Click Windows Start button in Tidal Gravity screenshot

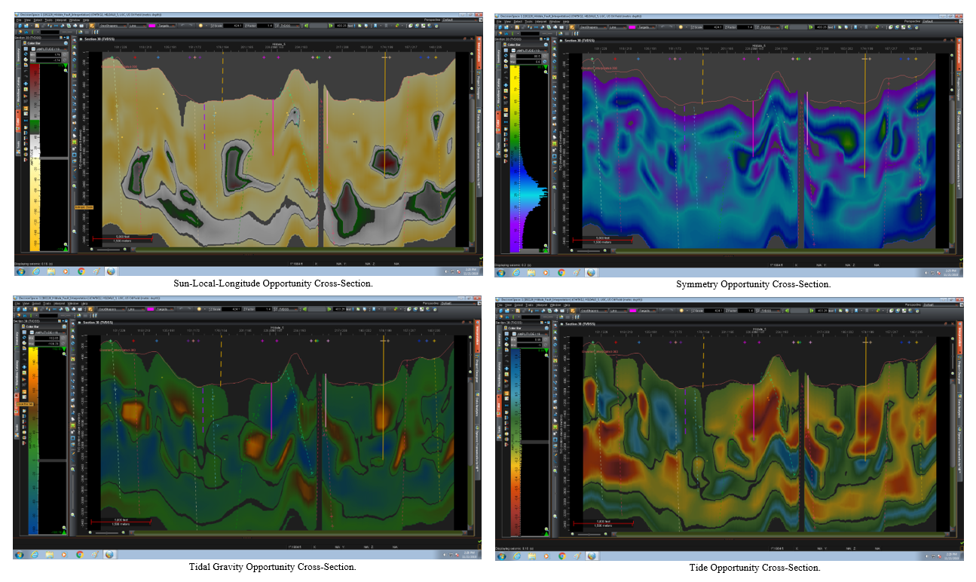click(x=20, y=554)
